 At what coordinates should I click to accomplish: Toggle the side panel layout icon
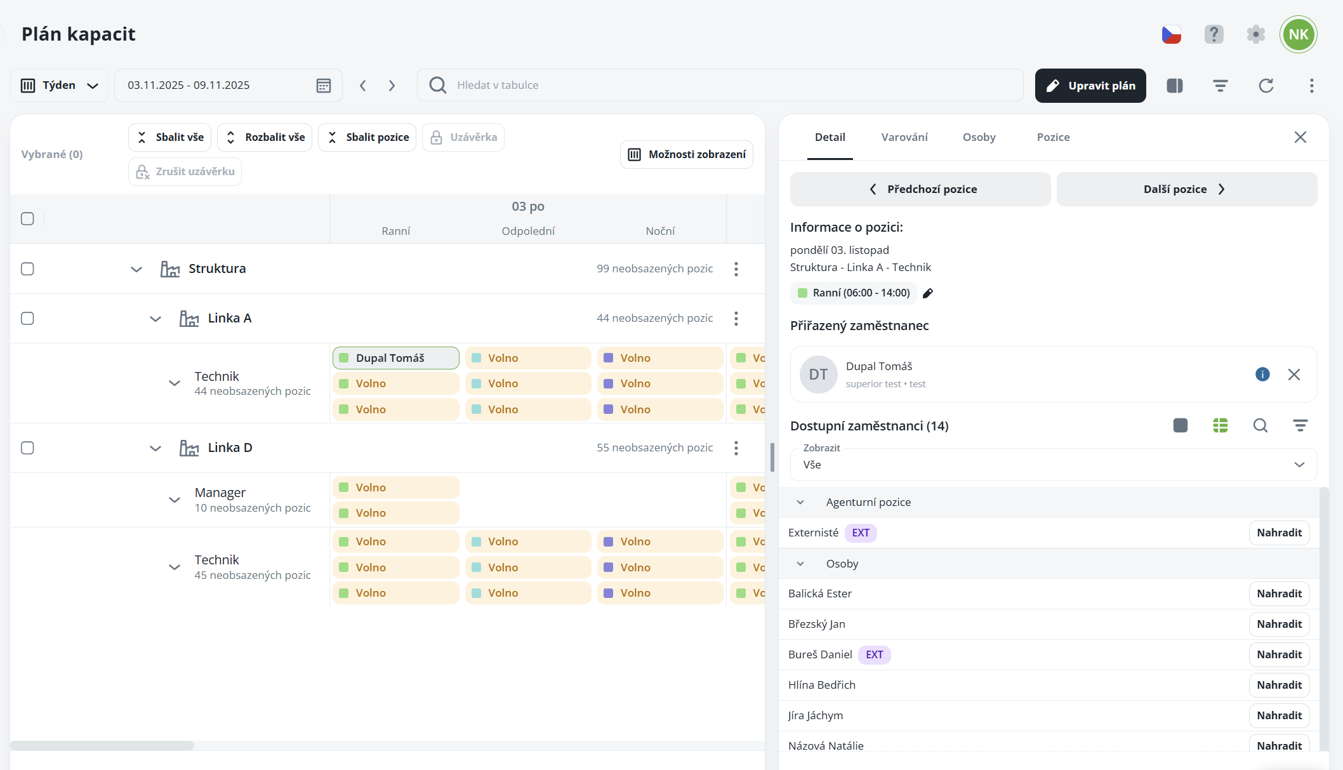pyautogui.click(x=1175, y=86)
